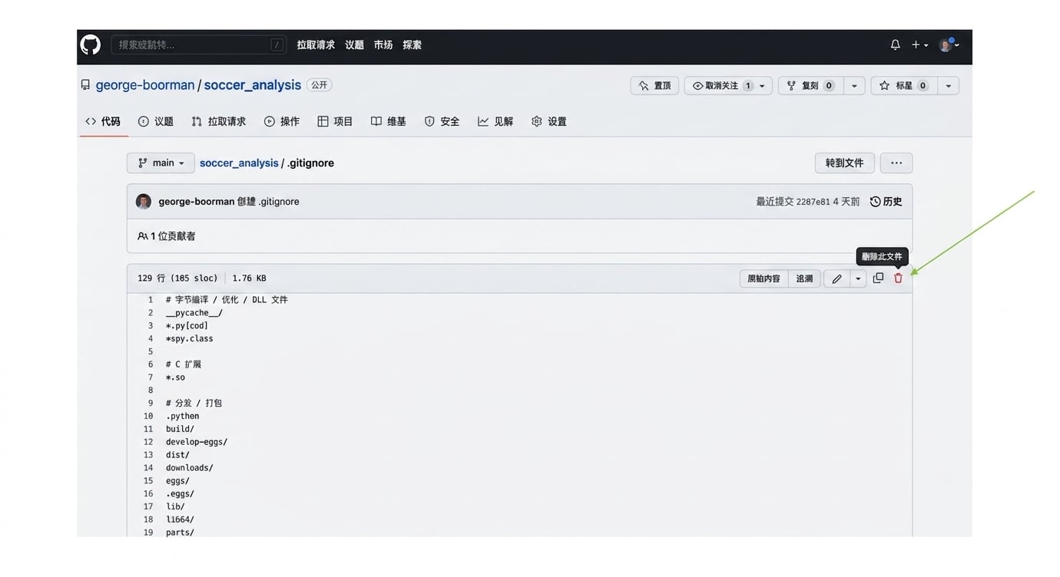The image size is (1060, 577).
Task: Open the three-dots more options button
Action: tap(896, 163)
